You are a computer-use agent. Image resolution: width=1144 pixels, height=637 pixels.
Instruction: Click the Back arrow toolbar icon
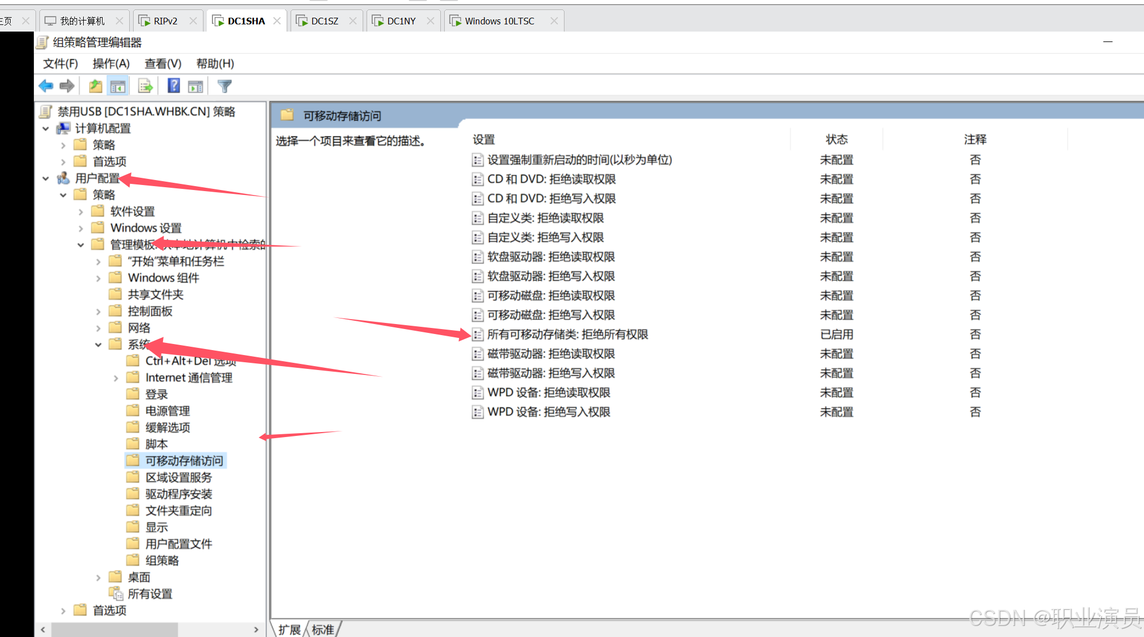[x=46, y=86]
